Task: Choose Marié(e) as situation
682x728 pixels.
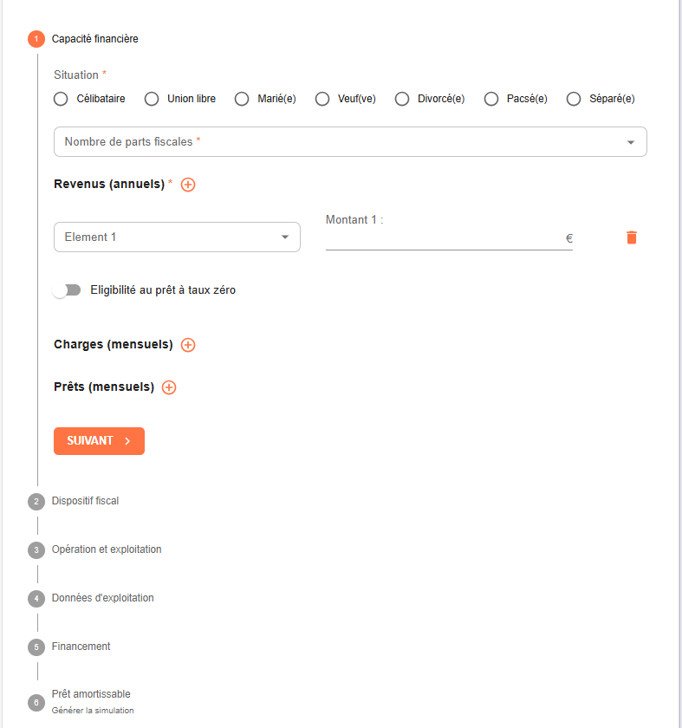Action: point(242,99)
